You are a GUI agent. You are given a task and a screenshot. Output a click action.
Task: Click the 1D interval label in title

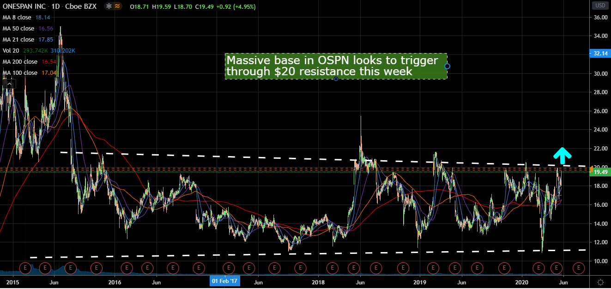[x=54, y=6]
